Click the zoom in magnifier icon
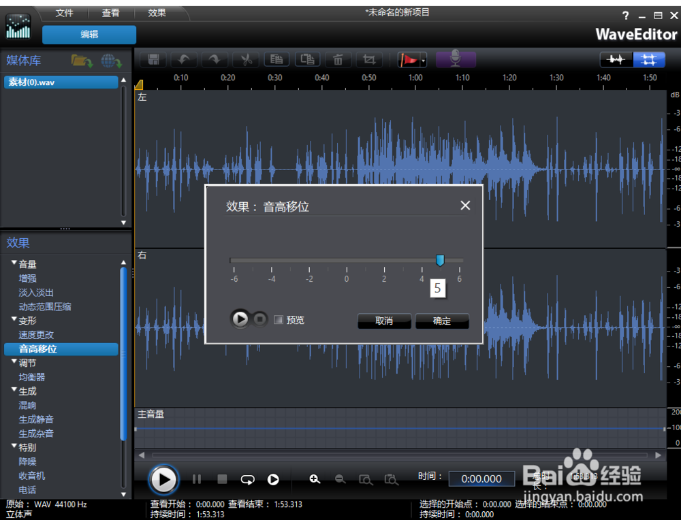681x520 pixels. pyautogui.click(x=315, y=479)
